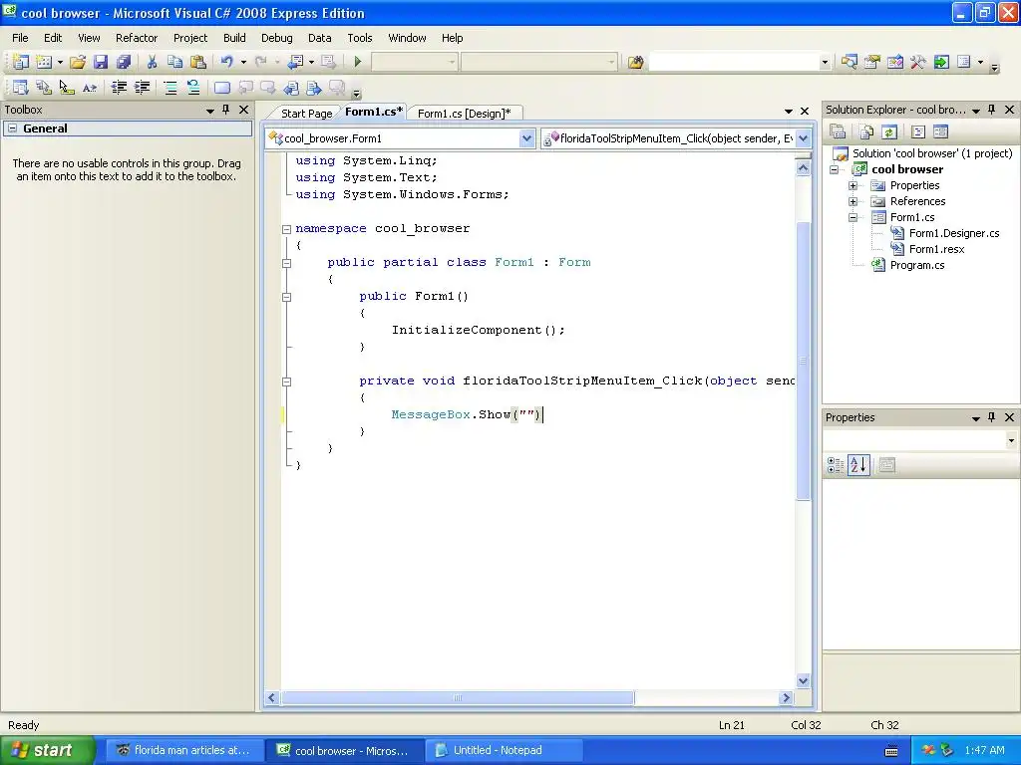Image resolution: width=1021 pixels, height=765 pixels.
Task: Open the Build menu
Action: 234,38
